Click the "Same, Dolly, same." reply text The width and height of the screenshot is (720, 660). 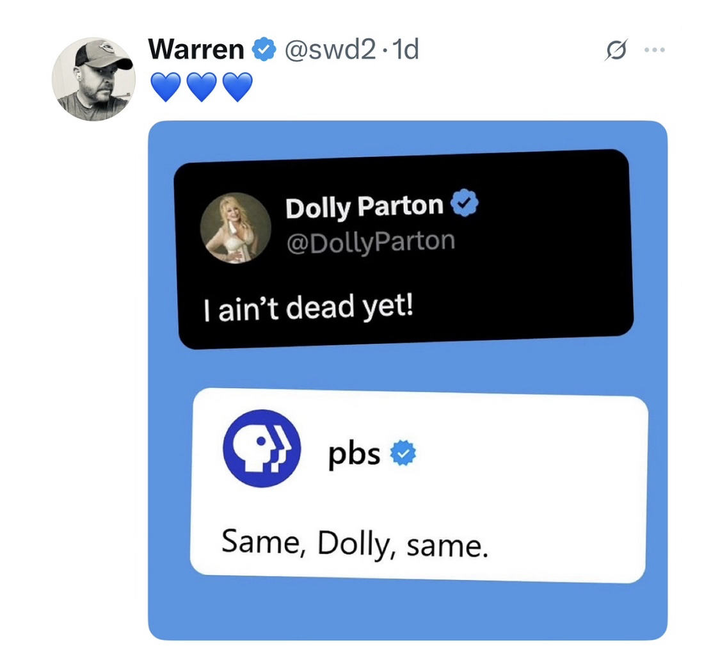pos(355,543)
